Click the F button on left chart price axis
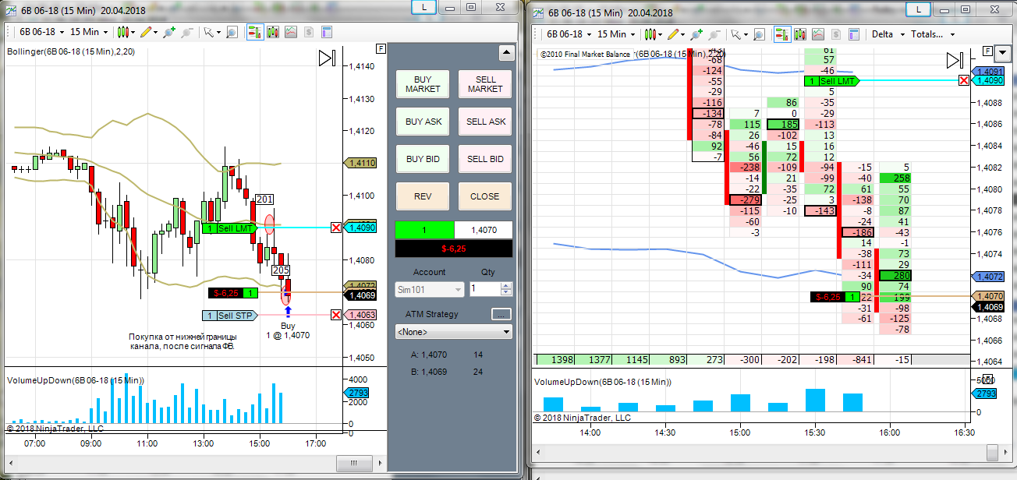 point(381,48)
